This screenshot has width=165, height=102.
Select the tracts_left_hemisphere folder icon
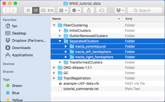[x=72, y=52]
